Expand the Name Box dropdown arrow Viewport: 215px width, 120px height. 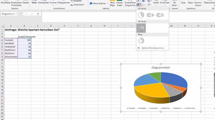pos(16,14)
